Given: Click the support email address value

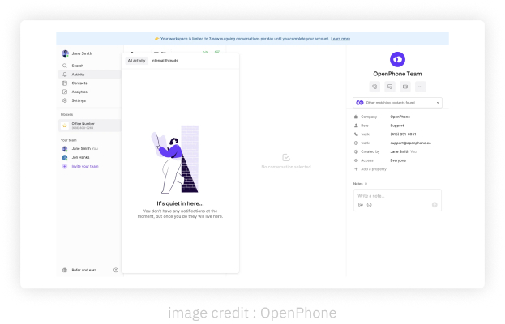Looking at the screenshot, I should pyautogui.click(x=411, y=143).
